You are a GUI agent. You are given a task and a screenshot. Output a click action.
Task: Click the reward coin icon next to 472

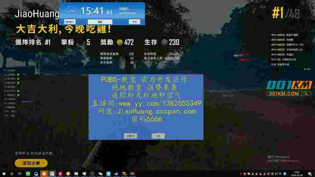tap(120, 43)
